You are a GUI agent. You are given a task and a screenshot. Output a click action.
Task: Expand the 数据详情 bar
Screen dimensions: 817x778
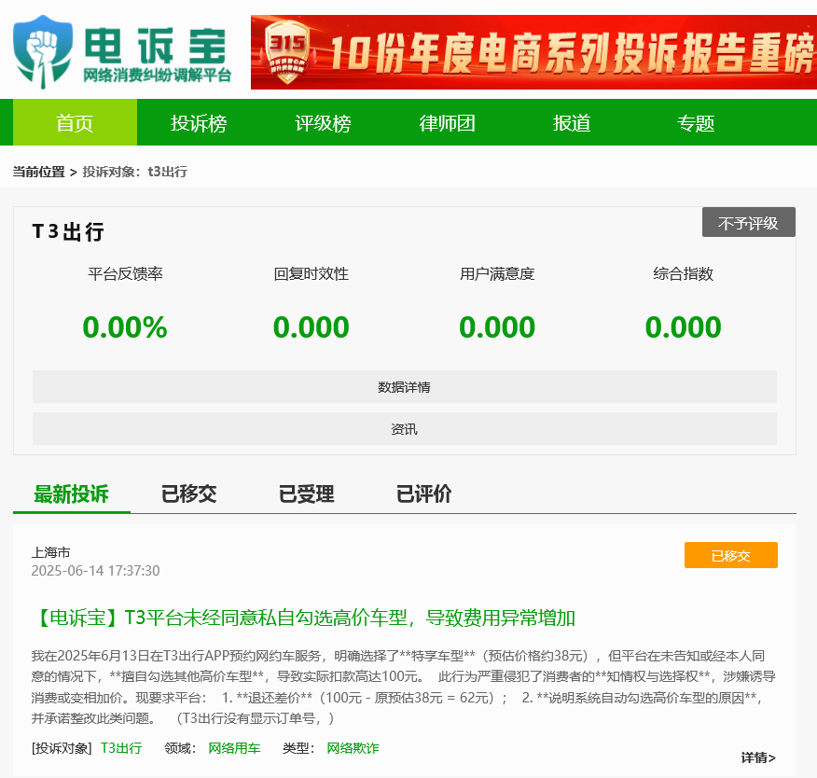(x=405, y=386)
